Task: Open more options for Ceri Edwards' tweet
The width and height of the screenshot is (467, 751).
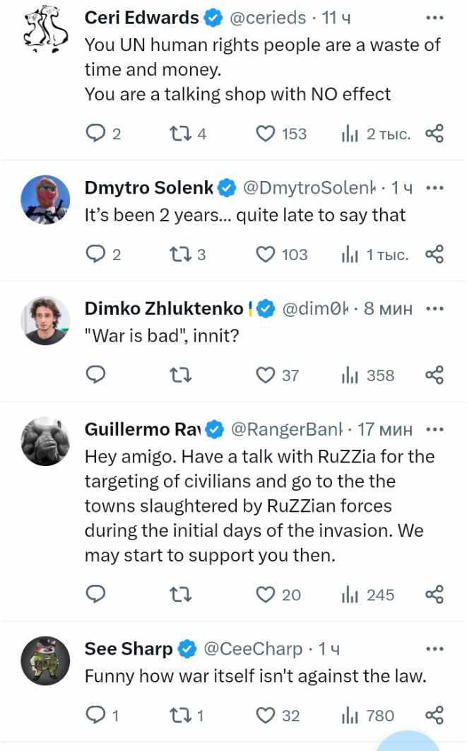Action: [435, 18]
